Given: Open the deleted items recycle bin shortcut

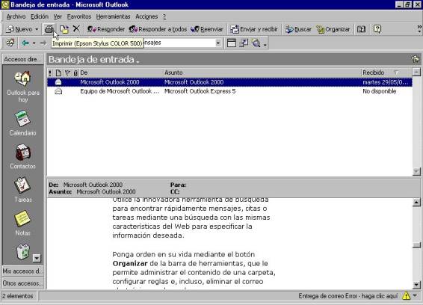Looking at the screenshot, I should click(23, 252).
